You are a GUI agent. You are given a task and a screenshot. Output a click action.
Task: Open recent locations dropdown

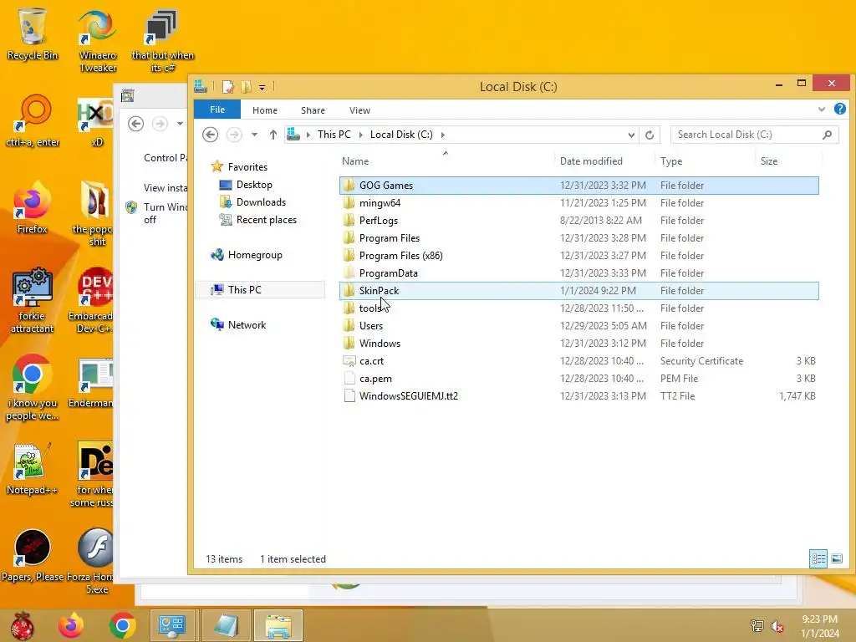pos(254,135)
